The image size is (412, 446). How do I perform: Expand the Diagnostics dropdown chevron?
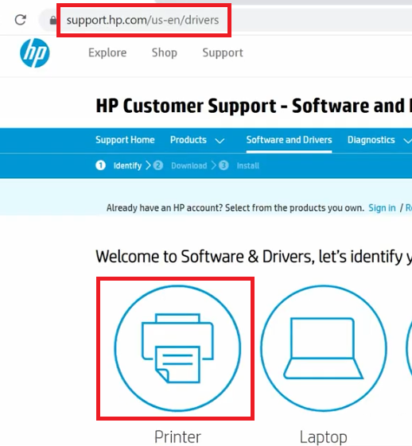click(x=408, y=141)
